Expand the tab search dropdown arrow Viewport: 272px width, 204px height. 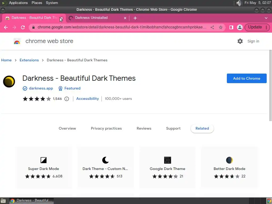(x=266, y=18)
